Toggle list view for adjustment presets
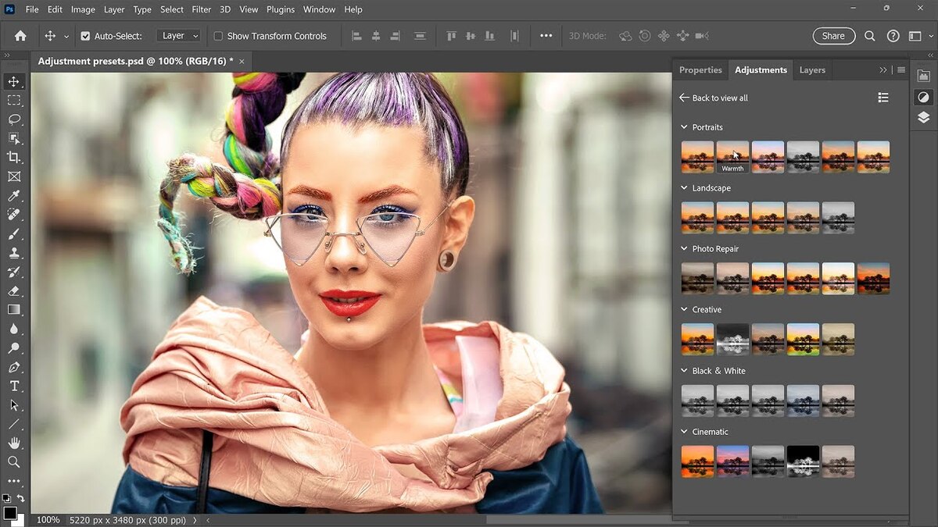This screenshot has height=527, width=938. tap(883, 97)
